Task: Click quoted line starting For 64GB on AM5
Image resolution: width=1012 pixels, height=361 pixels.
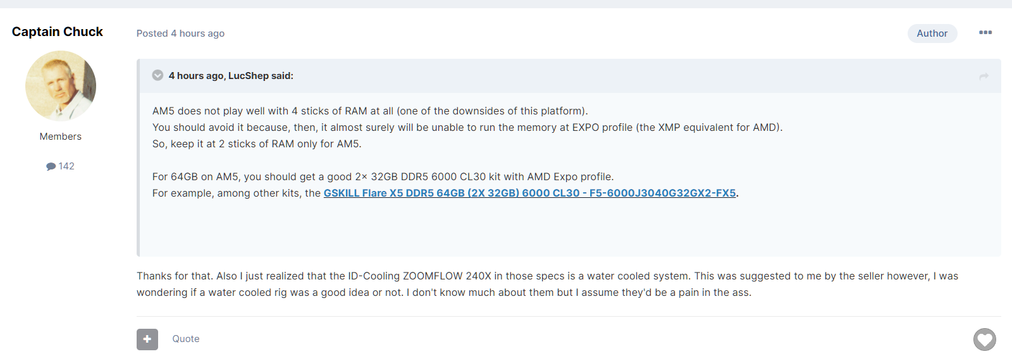Action: point(383,176)
